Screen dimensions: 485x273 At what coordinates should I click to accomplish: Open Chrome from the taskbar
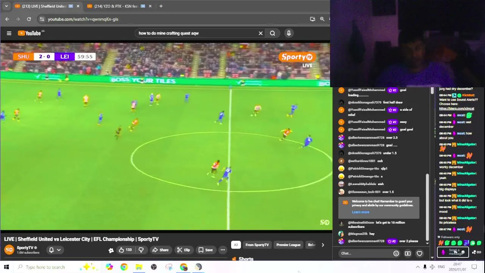click(124, 267)
